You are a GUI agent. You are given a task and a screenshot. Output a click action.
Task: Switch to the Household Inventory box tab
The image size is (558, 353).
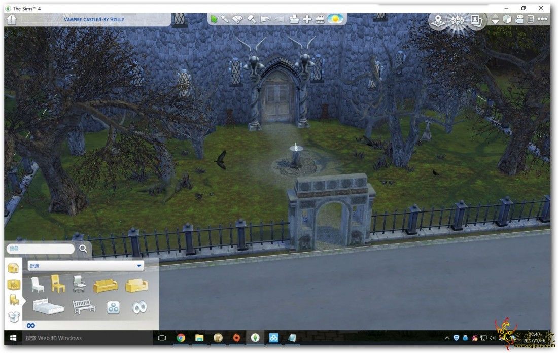click(14, 316)
